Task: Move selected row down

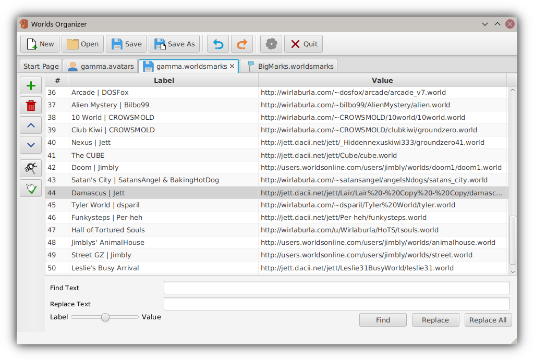Action: pos(31,145)
